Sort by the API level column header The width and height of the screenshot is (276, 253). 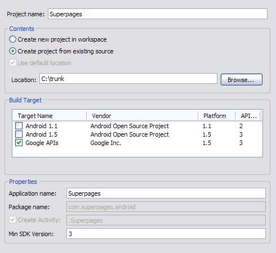[247, 116]
